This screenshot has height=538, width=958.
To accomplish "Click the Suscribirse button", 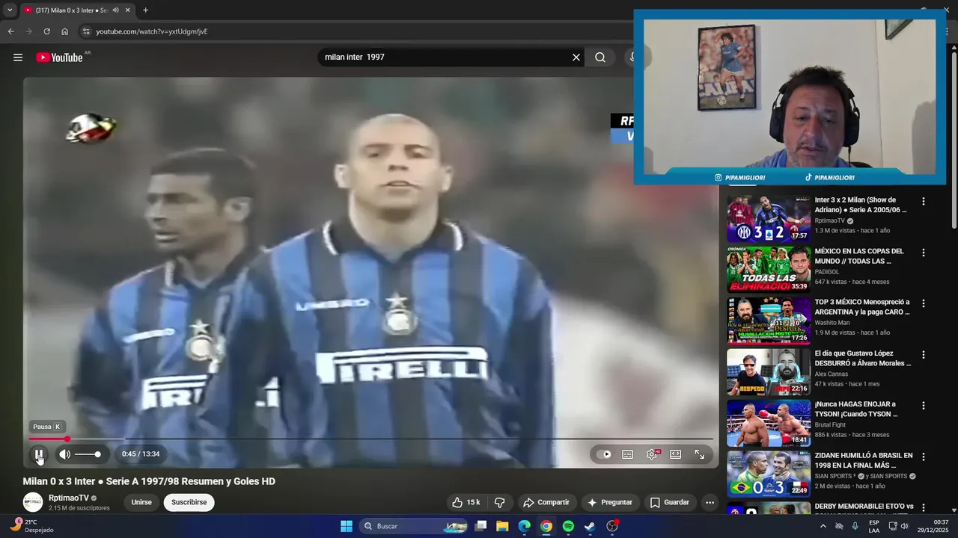I will 189,502.
